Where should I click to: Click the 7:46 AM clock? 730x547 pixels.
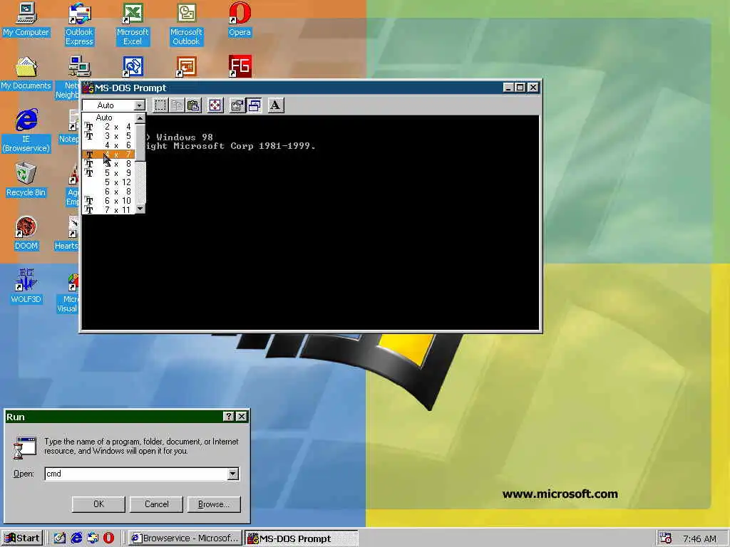click(x=699, y=538)
